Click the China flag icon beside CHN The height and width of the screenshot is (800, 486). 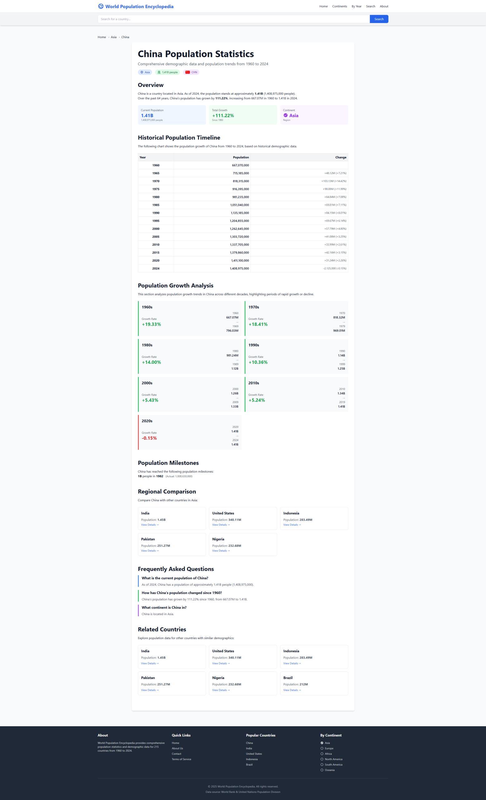point(187,72)
